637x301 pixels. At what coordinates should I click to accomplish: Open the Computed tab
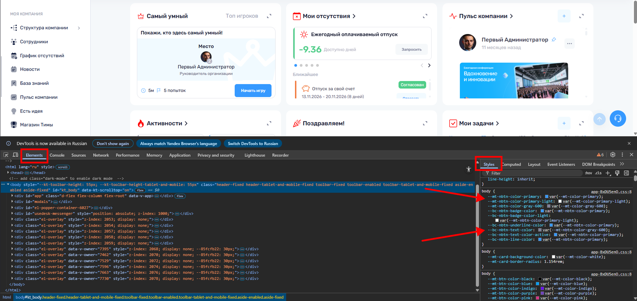coord(512,164)
